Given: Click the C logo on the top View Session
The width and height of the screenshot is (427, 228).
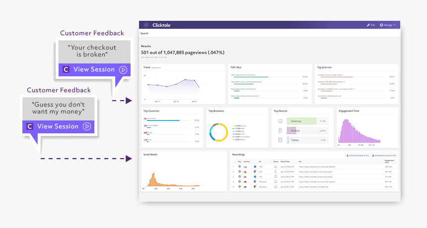Looking at the screenshot, I should [x=66, y=69].
